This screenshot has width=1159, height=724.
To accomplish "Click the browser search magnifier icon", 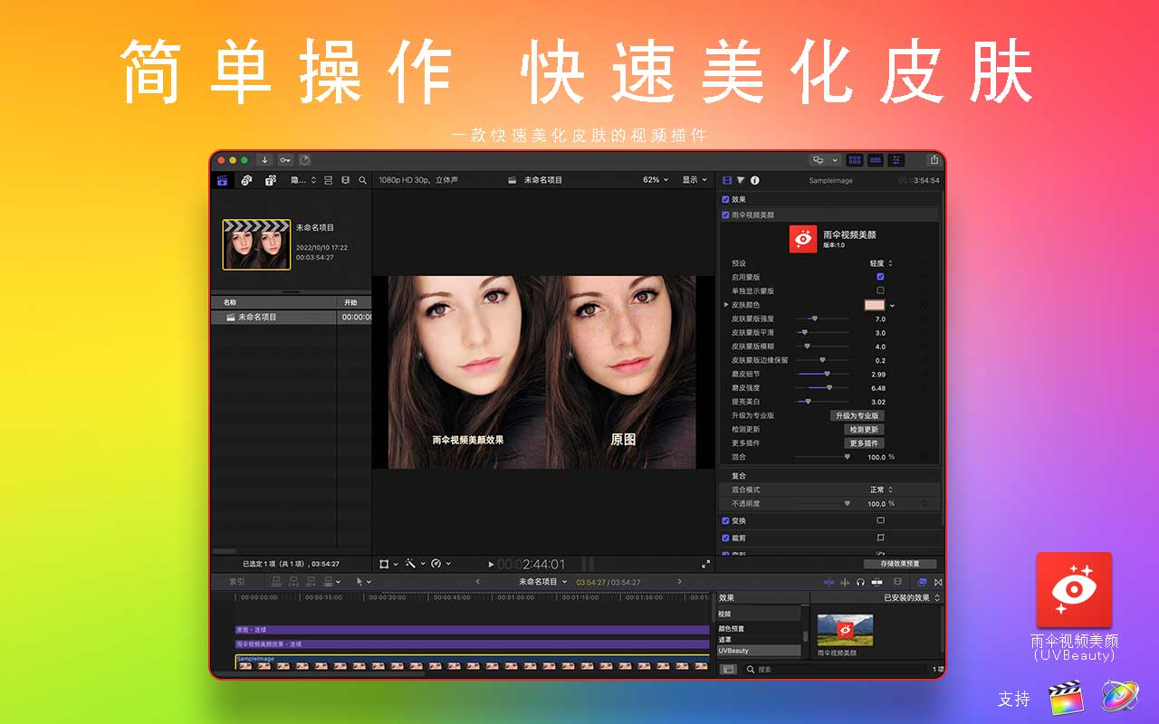I will point(363,180).
